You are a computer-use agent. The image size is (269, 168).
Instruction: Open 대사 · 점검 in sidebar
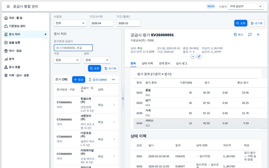point(25,51)
